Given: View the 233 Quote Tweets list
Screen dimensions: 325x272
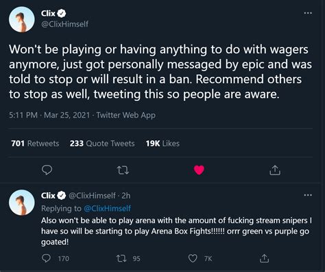Looking at the screenshot, I should (x=102, y=144).
